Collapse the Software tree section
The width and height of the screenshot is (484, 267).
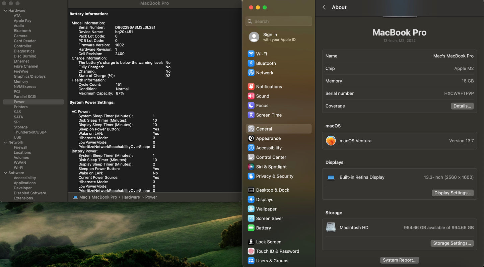[x=5, y=173]
